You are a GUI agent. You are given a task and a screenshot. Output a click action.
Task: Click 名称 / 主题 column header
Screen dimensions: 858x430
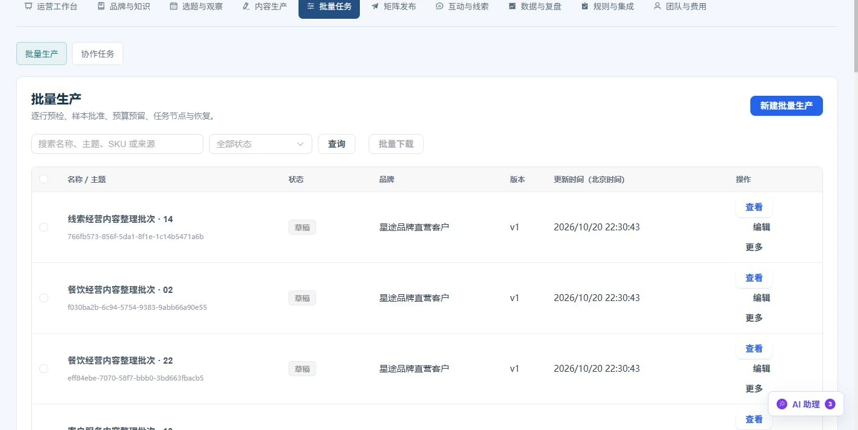pos(86,180)
